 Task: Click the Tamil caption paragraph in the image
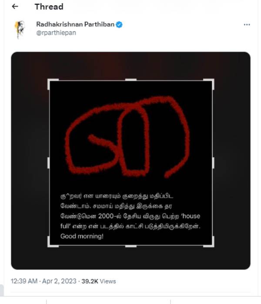[x=130, y=211]
